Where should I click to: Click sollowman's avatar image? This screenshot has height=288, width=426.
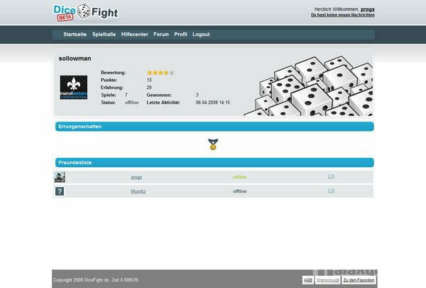click(x=74, y=87)
